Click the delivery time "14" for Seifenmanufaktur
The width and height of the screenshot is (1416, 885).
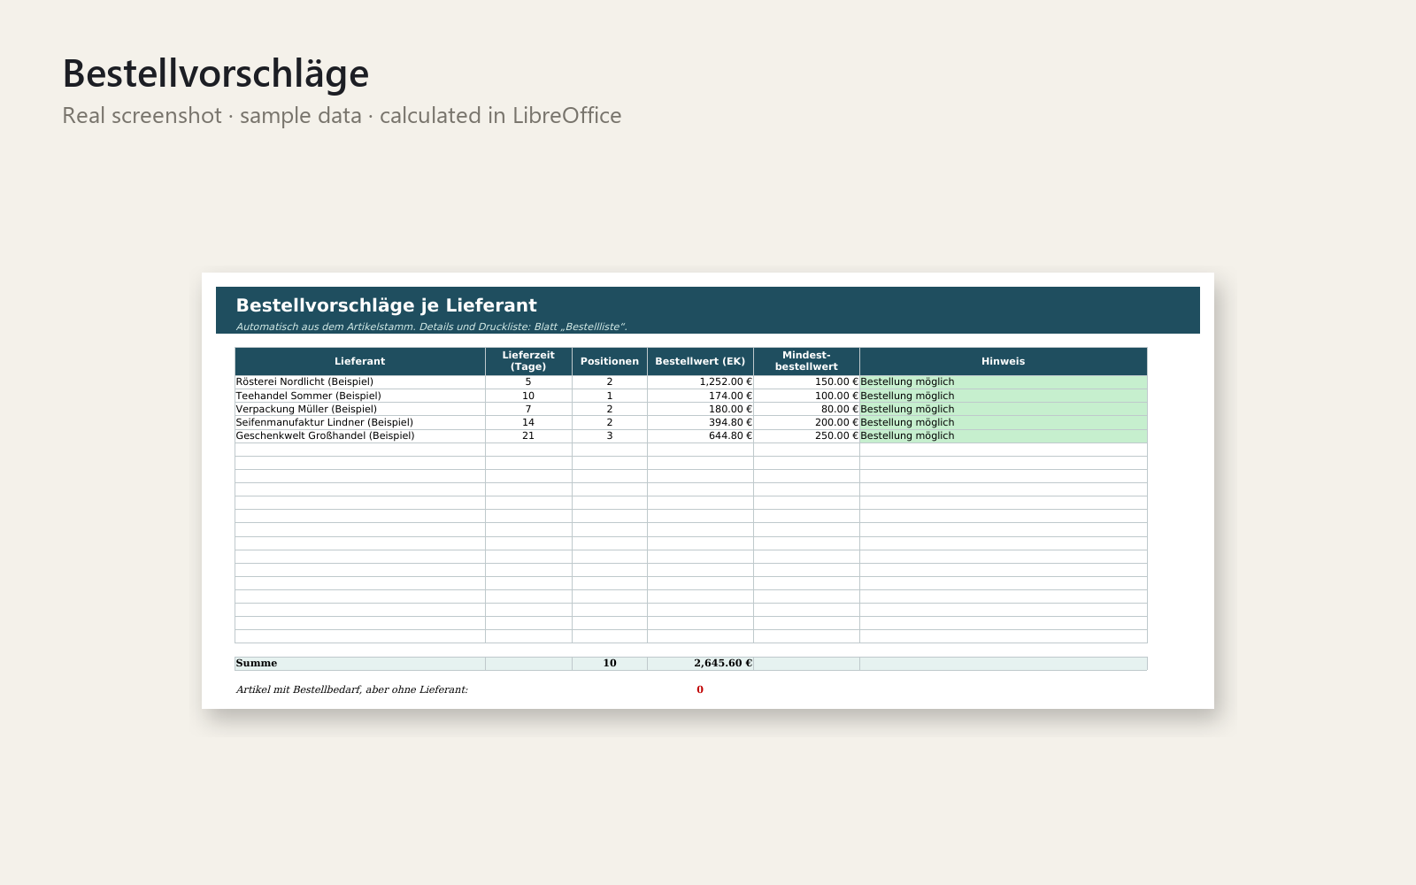click(x=528, y=422)
